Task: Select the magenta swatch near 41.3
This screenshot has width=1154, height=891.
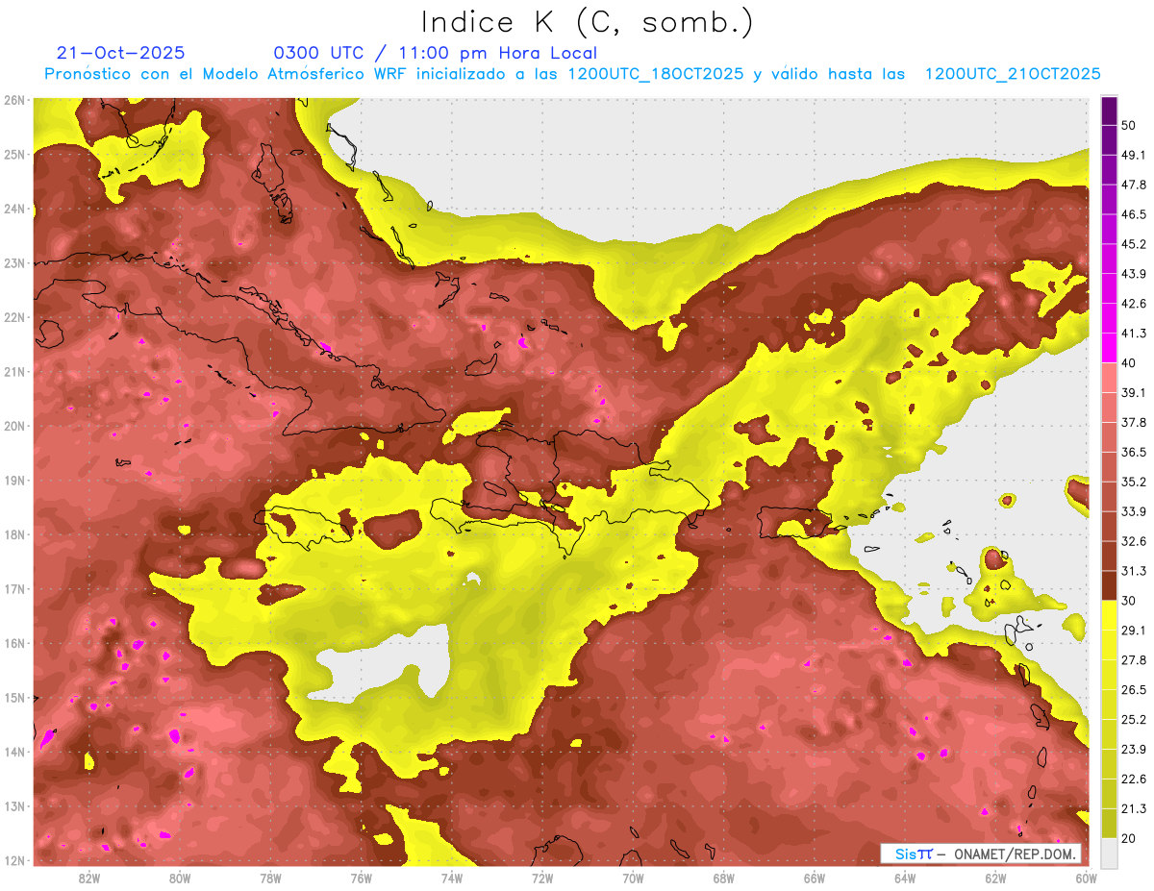Action: 1109,345
